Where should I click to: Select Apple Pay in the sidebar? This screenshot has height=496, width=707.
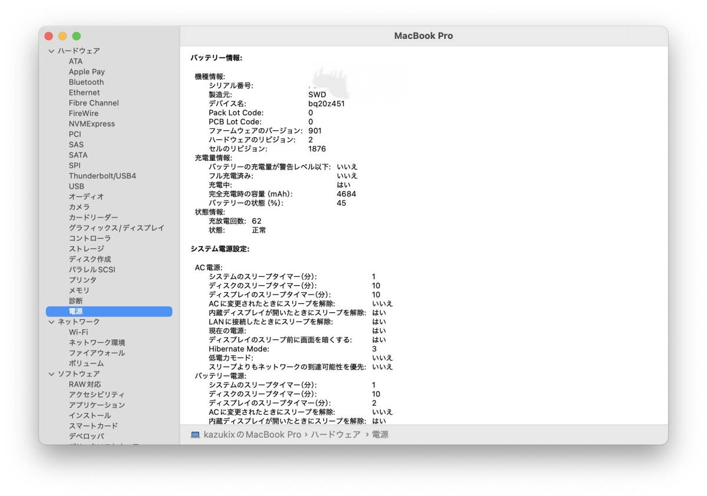click(x=87, y=72)
